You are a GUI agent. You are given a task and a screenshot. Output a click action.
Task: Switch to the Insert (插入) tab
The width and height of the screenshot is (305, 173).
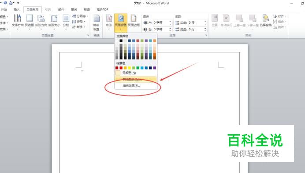(17, 9)
